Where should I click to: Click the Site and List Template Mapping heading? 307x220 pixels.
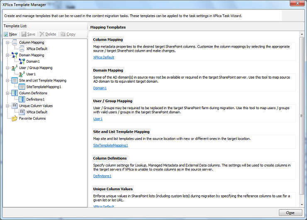click(121, 132)
